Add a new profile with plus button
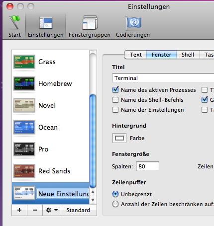The width and height of the screenshot is (214, 226). click(x=19, y=210)
